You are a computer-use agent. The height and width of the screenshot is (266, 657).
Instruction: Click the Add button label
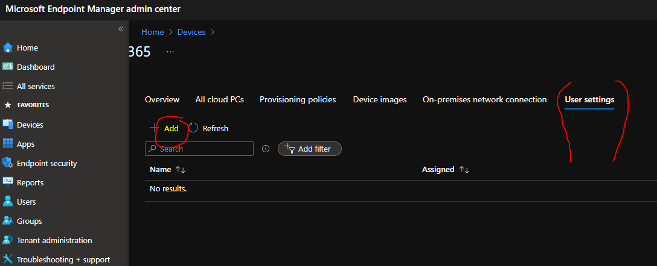tap(171, 128)
